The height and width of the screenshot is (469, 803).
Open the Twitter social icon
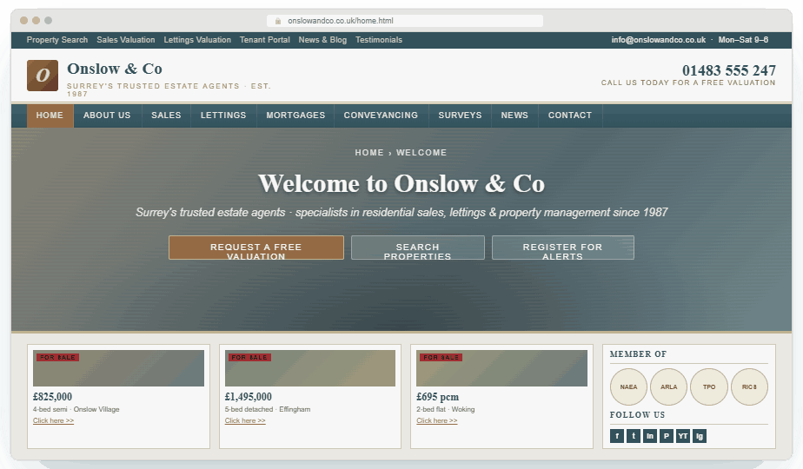click(634, 436)
